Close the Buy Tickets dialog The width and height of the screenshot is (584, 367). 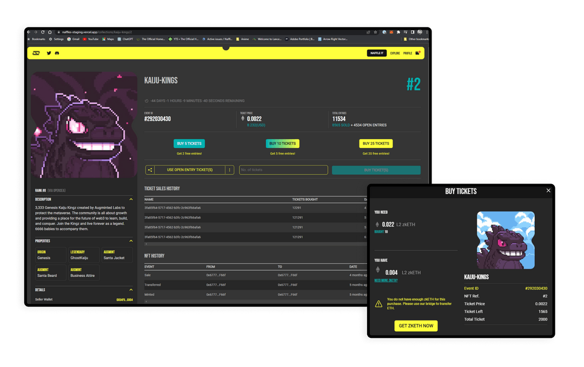[548, 191]
